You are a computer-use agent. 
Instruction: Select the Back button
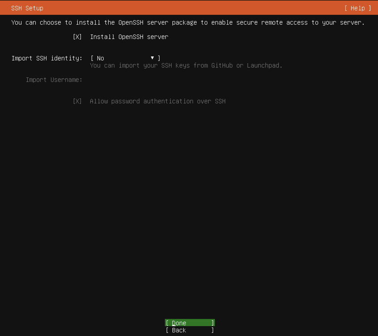coord(190,330)
